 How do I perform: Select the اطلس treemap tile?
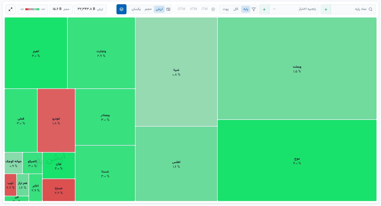(176, 164)
